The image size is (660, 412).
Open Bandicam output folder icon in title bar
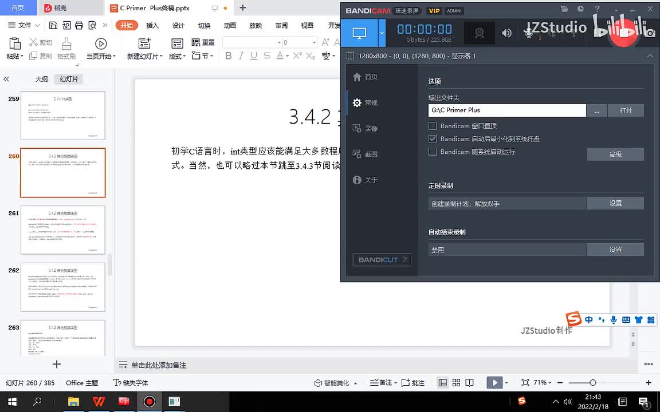pos(564,9)
